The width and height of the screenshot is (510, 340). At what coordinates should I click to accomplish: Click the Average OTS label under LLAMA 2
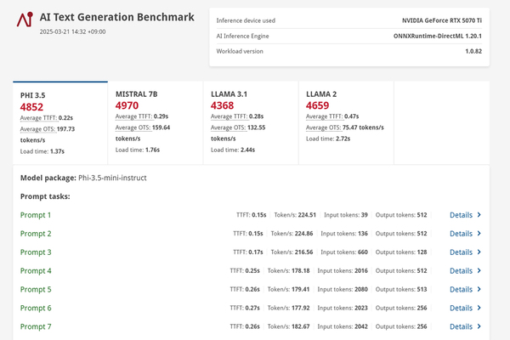click(324, 127)
